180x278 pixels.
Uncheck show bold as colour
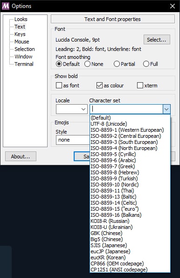110,86
